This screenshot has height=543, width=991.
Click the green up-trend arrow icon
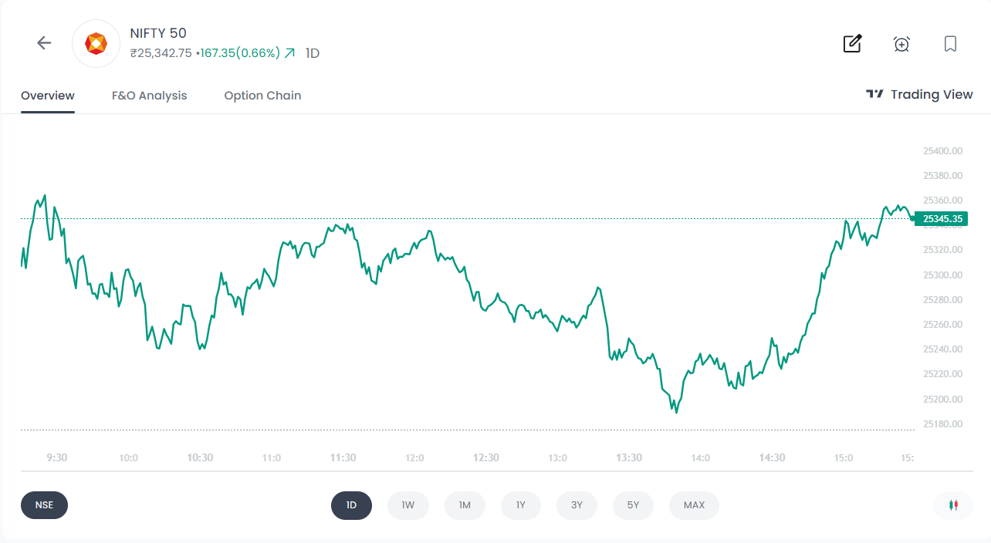(290, 53)
